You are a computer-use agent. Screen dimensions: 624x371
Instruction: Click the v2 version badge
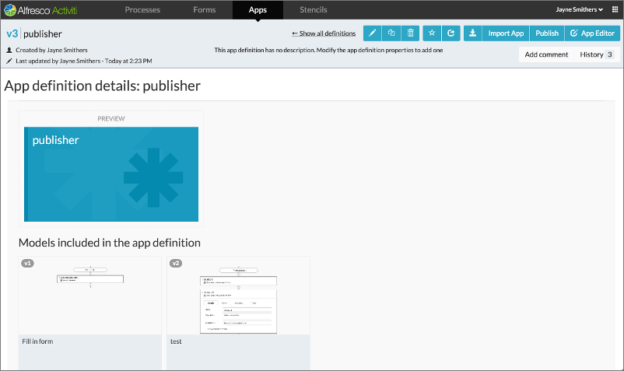point(176,263)
